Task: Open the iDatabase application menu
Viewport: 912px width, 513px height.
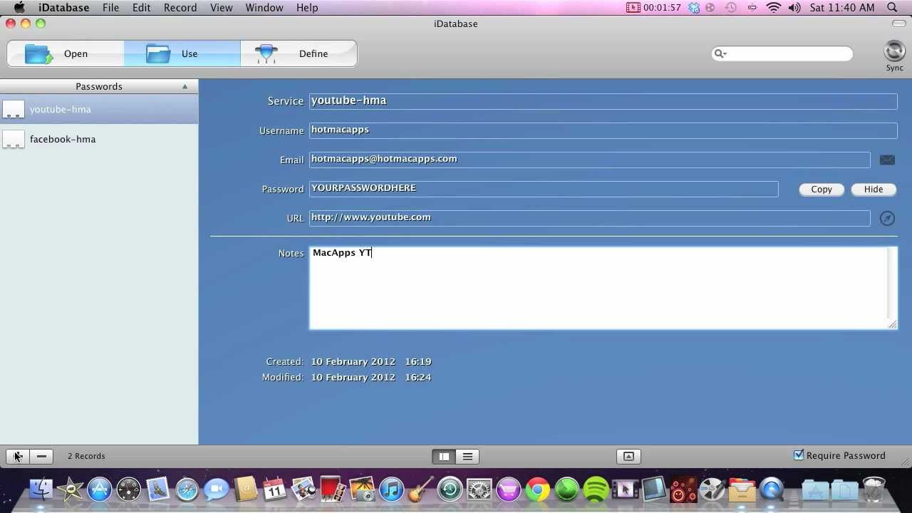Action: click(63, 8)
